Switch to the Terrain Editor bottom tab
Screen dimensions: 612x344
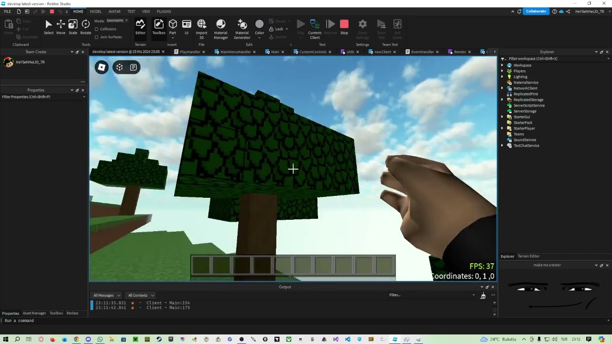528,257
